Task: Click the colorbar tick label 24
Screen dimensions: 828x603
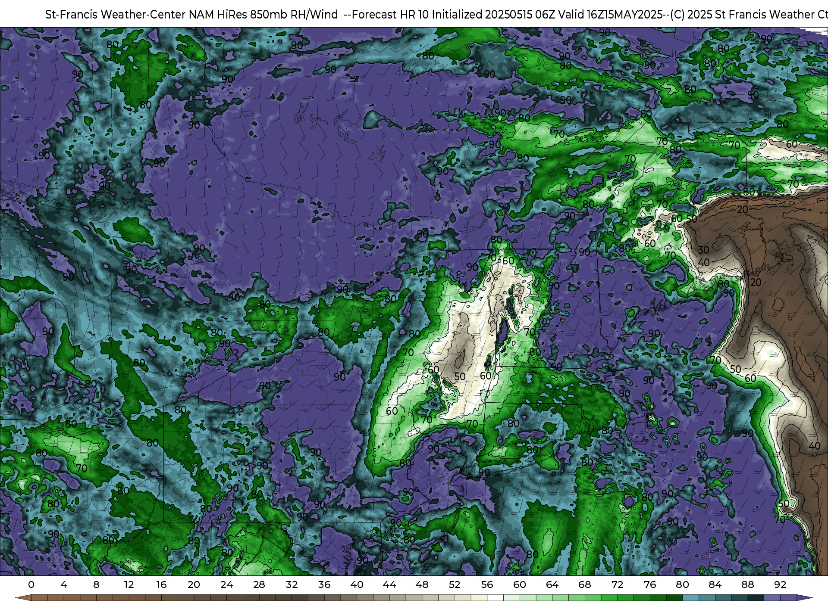Action: pos(226,584)
